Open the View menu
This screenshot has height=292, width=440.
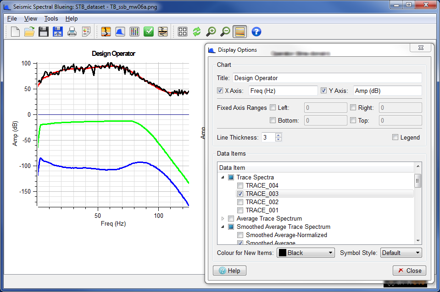click(x=30, y=18)
